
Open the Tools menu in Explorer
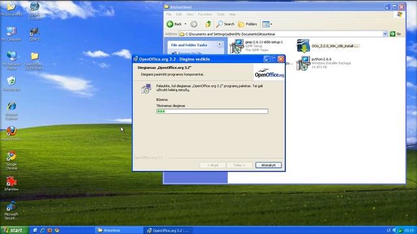pos(220,14)
